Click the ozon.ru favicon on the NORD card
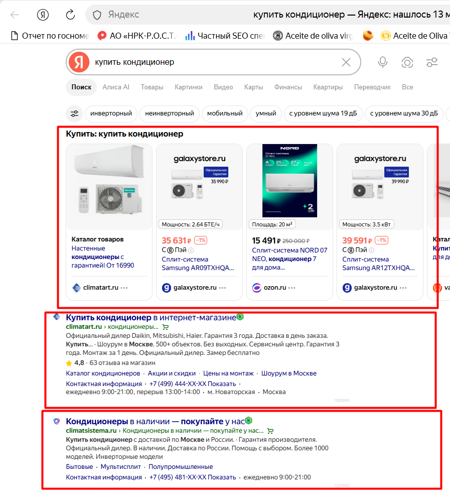Viewport: 450px width, 498px height. 256,288
